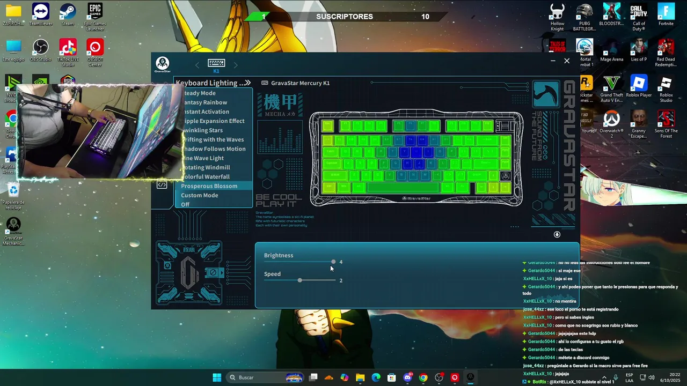The height and width of the screenshot is (386, 687).
Task: Click the download icon below keyboard preview
Action: (557, 234)
